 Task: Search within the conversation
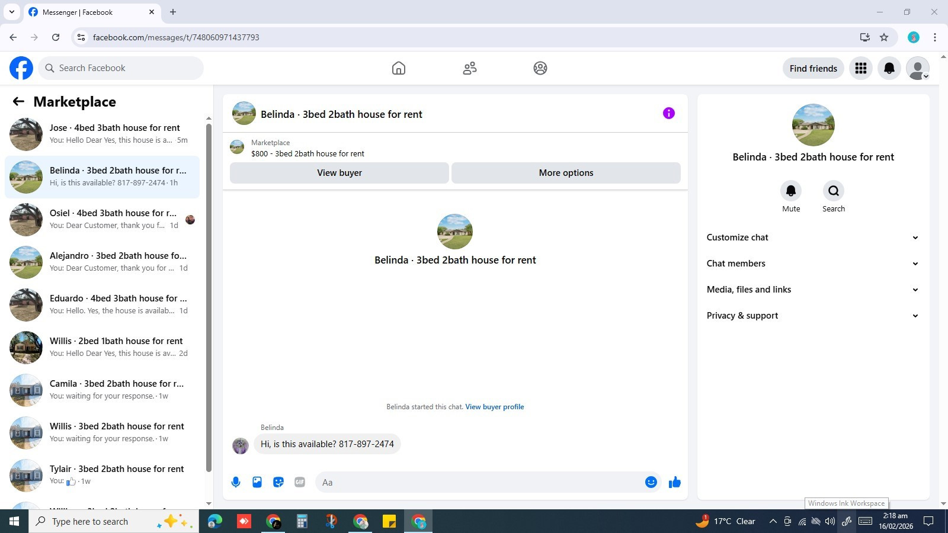point(834,191)
